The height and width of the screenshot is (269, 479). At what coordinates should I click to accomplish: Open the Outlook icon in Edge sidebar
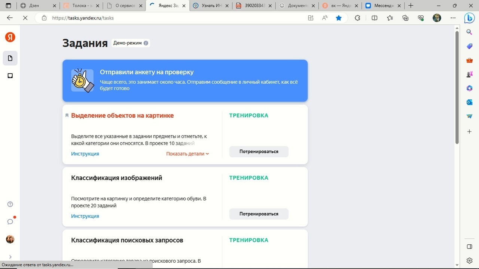pos(469,102)
